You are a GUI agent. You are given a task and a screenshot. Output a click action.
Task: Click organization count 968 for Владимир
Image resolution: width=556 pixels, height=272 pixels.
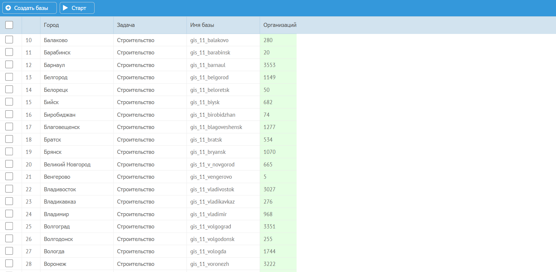(268, 214)
